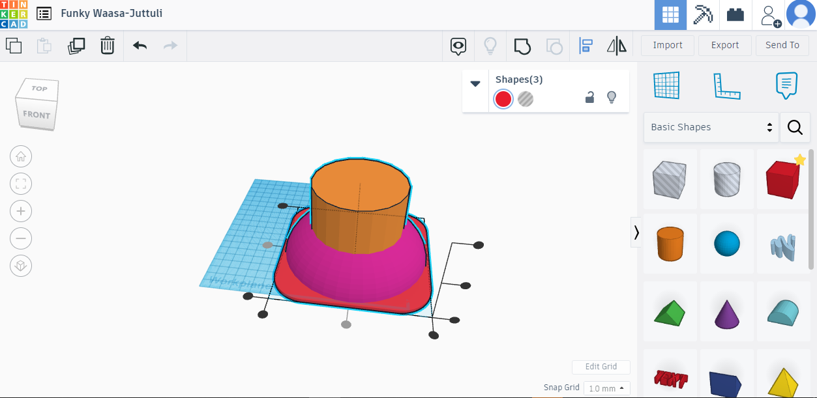
Task: Hide selected shapes with lightbulb icon
Action: [611, 98]
